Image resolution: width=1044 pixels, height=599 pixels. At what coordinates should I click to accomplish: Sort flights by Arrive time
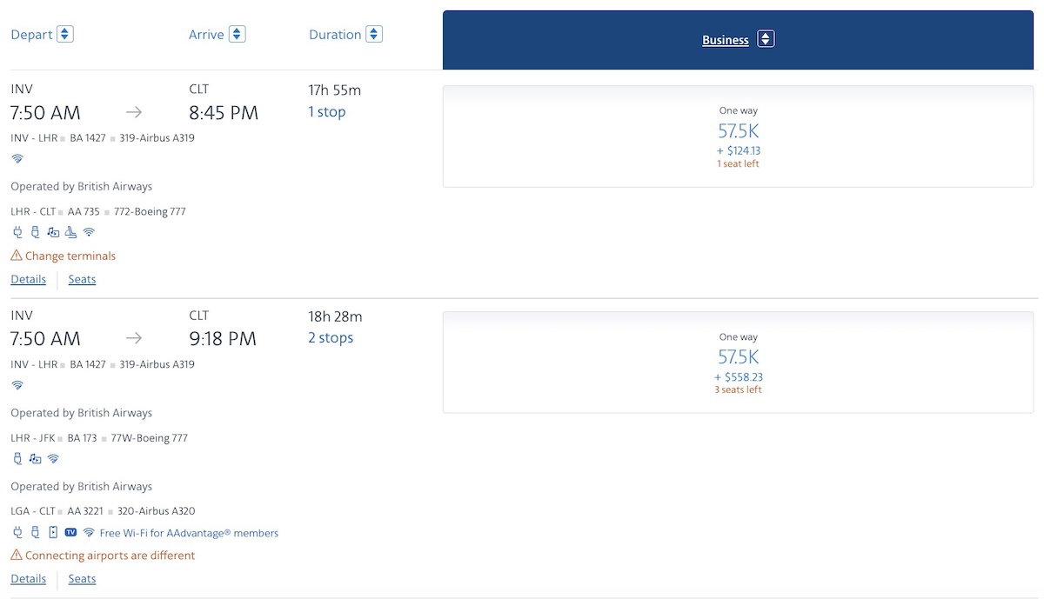[217, 35]
